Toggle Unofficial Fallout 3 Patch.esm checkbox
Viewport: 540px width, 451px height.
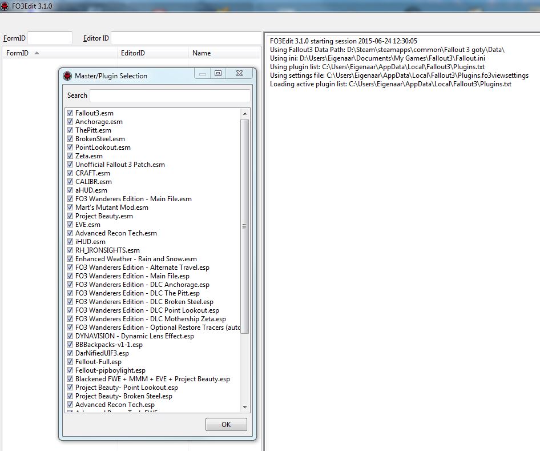tap(70, 165)
